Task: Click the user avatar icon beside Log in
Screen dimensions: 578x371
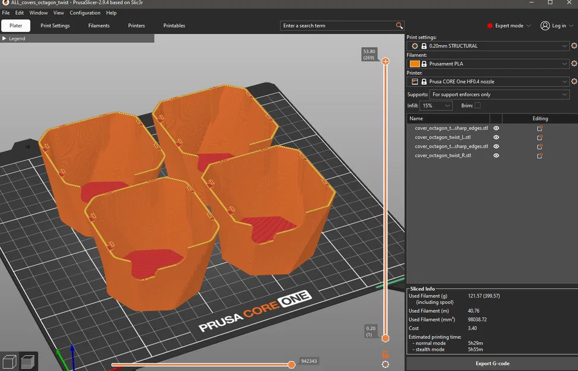Action: click(545, 26)
